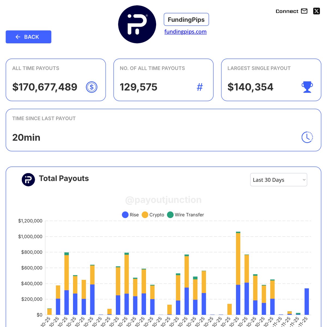Click the dollar coin icon
Image resolution: width=327 pixels, height=327 pixels.
pos(92,87)
